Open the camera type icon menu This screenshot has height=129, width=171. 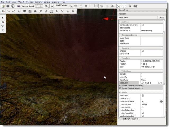[x=19, y=6]
